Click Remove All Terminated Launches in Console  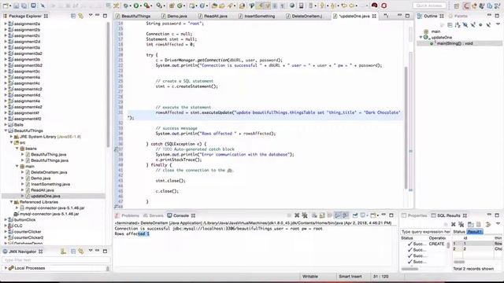pyautogui.click(x=305, y=215)
